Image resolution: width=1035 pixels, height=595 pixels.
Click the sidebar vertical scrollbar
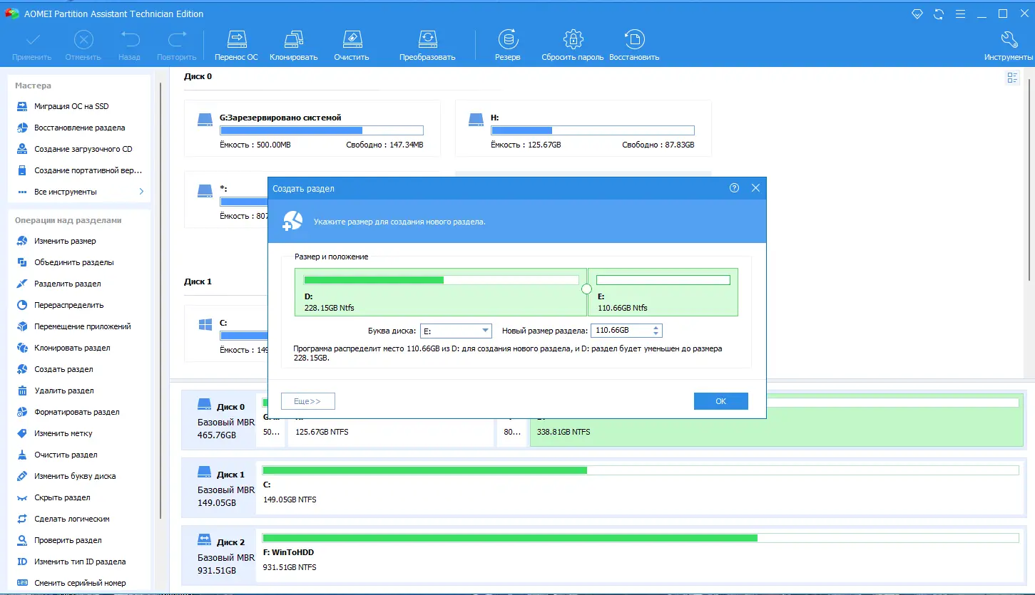click(160, 299)
